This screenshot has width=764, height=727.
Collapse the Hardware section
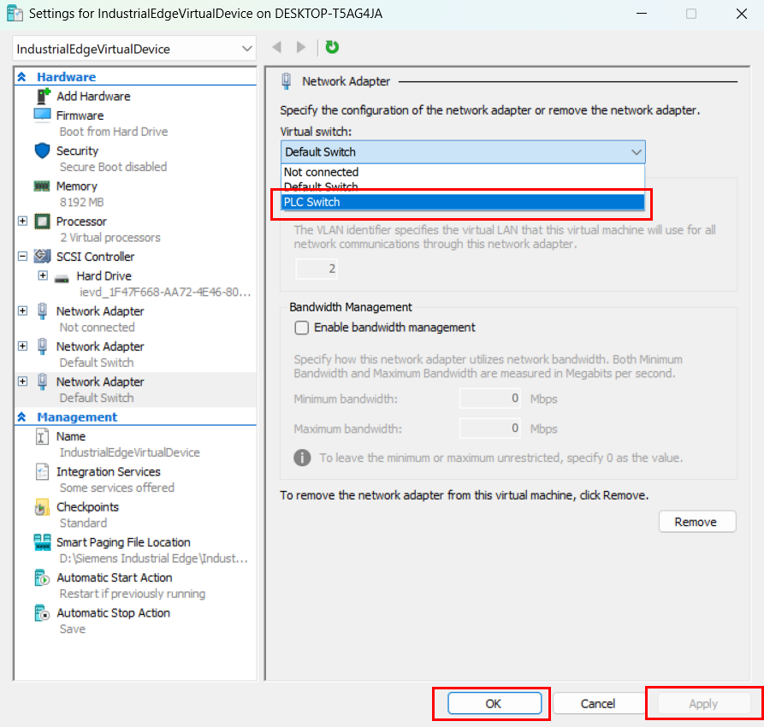point(21,76)
